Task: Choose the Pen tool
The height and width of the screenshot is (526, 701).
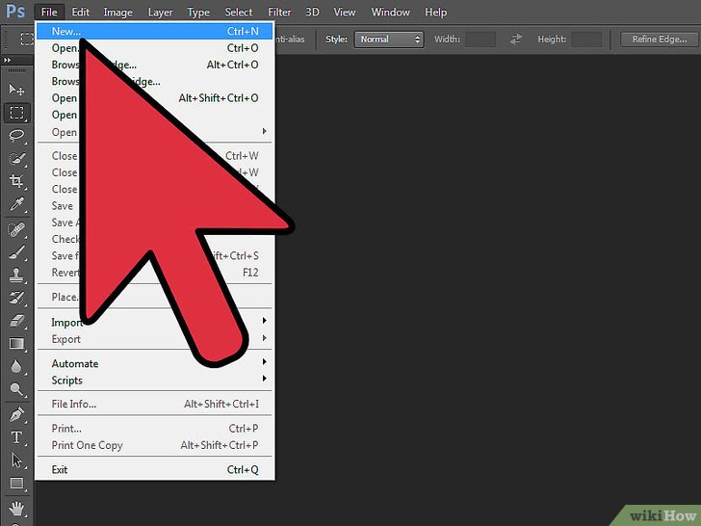Action: 16,414
